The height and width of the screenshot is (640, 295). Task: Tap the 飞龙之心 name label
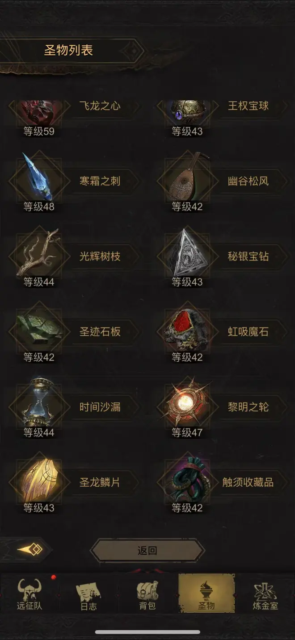[x=100, y=106]
